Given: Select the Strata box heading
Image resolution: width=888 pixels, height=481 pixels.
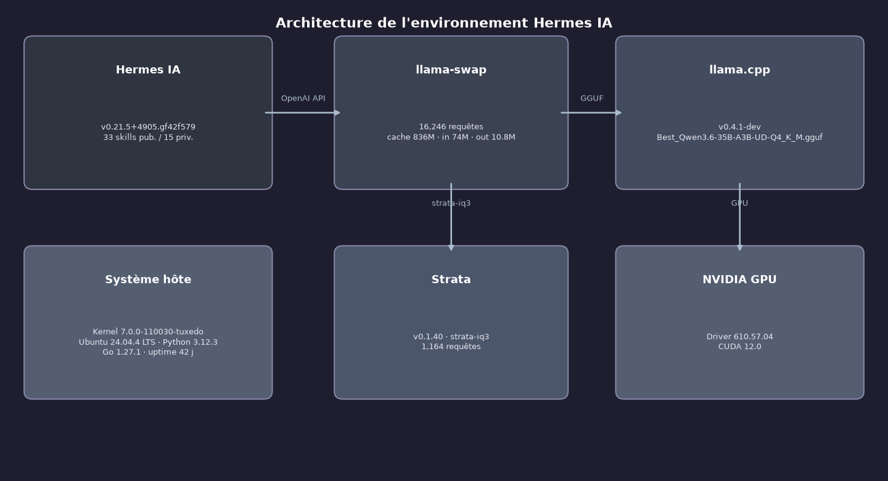Looking at the screenshot, I should click(x=451, y=280).
